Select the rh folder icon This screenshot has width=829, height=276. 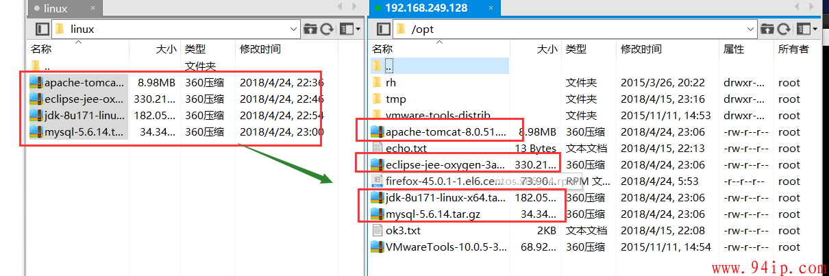(x=377, y=82)
